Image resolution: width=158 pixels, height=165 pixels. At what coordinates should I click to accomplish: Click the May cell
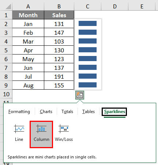click(x=28, y=59)
